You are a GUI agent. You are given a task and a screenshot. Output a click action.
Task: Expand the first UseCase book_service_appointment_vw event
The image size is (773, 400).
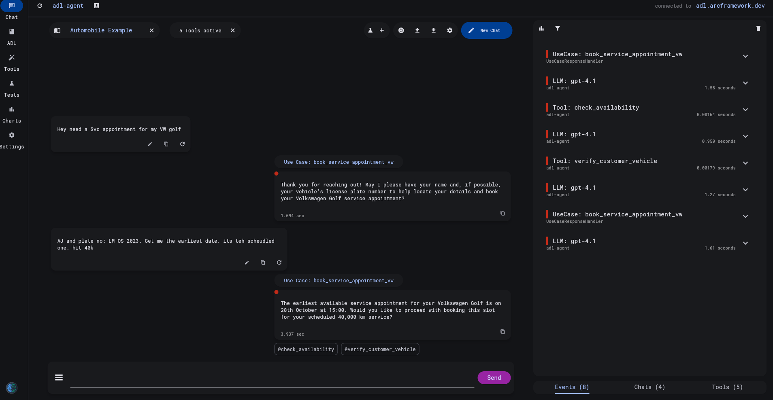[x=745, y=57]
